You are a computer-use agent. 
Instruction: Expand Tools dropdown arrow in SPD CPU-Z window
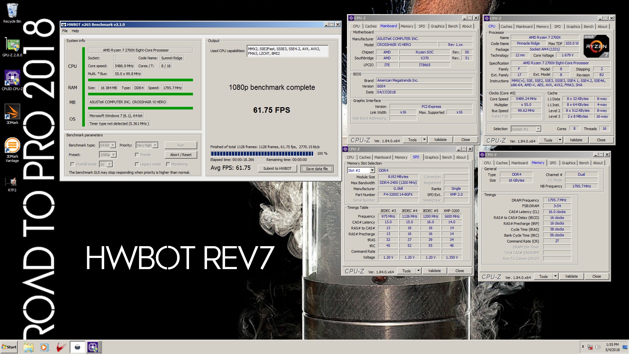tap(418, 271)
